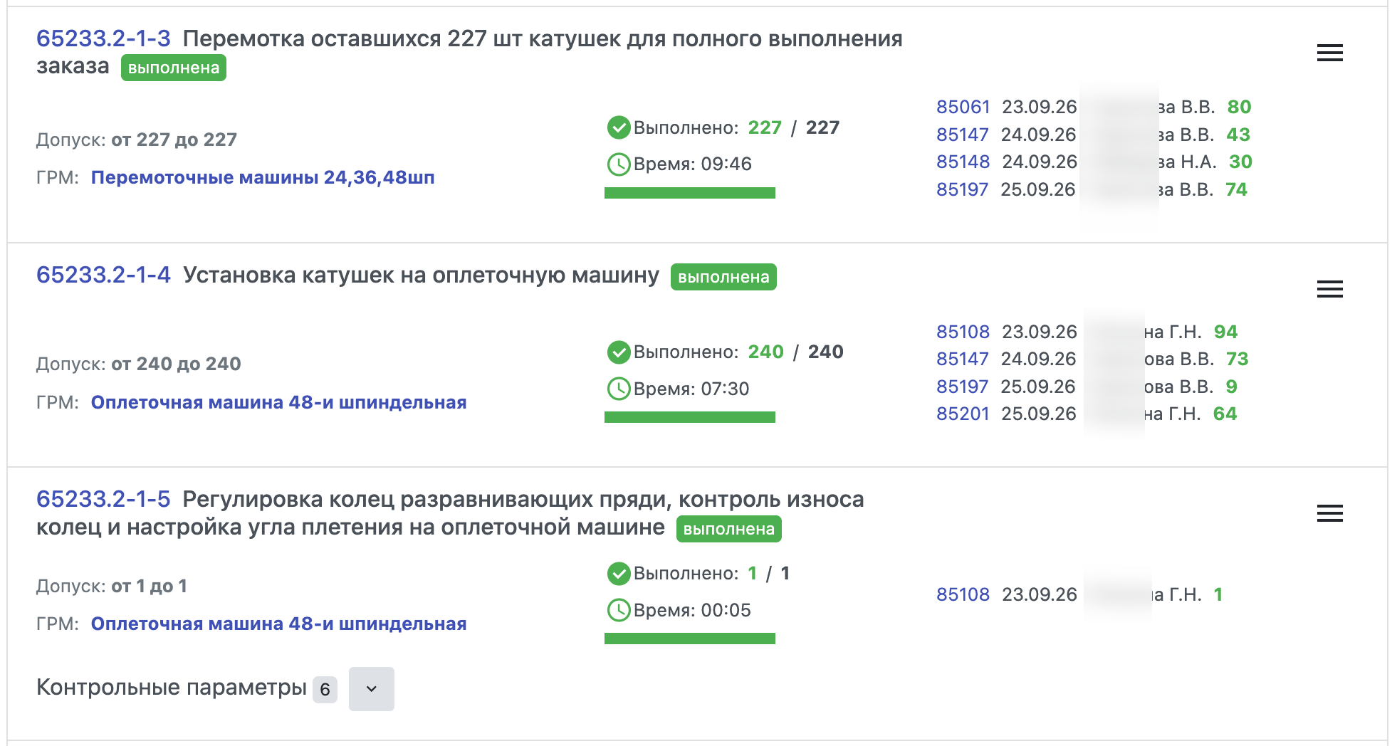Open operation link 65233.2-1-3
Image resolution: width=1397 pixels, height=746 pixels.
coord(103,38)
